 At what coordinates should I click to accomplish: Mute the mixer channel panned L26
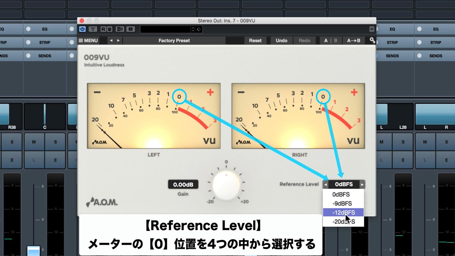pyautogui.click(x=382, y=142)
